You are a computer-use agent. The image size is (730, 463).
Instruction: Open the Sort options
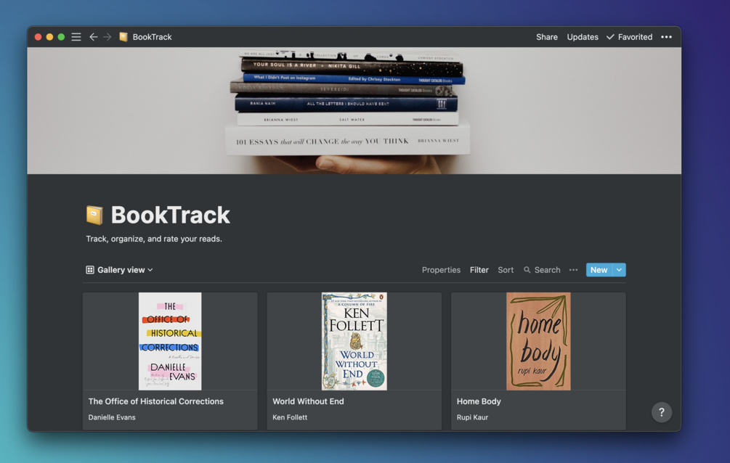coord(506,270)
